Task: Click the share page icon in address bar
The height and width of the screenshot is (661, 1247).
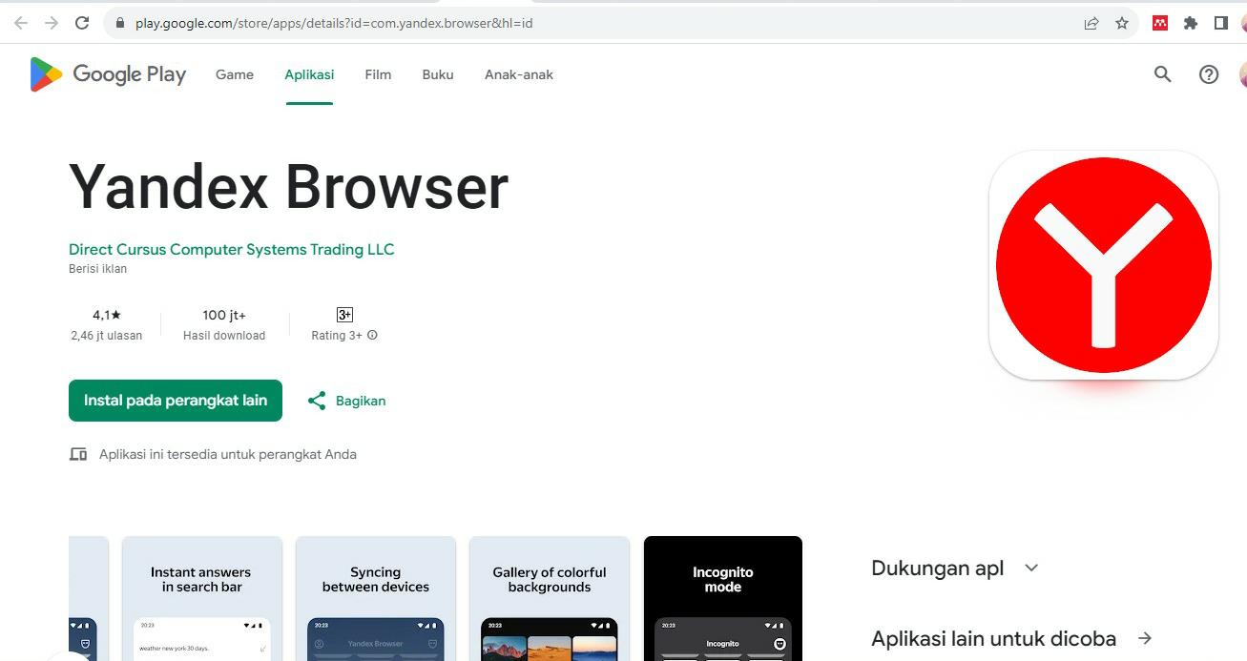Action: coord(1091,23)
